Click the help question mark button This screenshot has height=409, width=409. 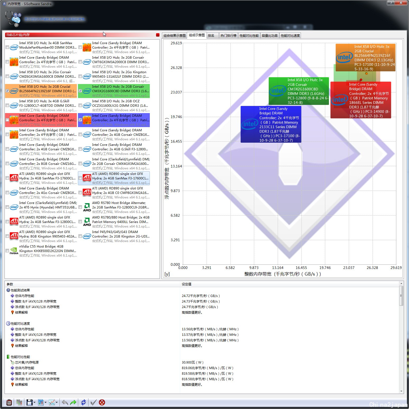point(391,2)
